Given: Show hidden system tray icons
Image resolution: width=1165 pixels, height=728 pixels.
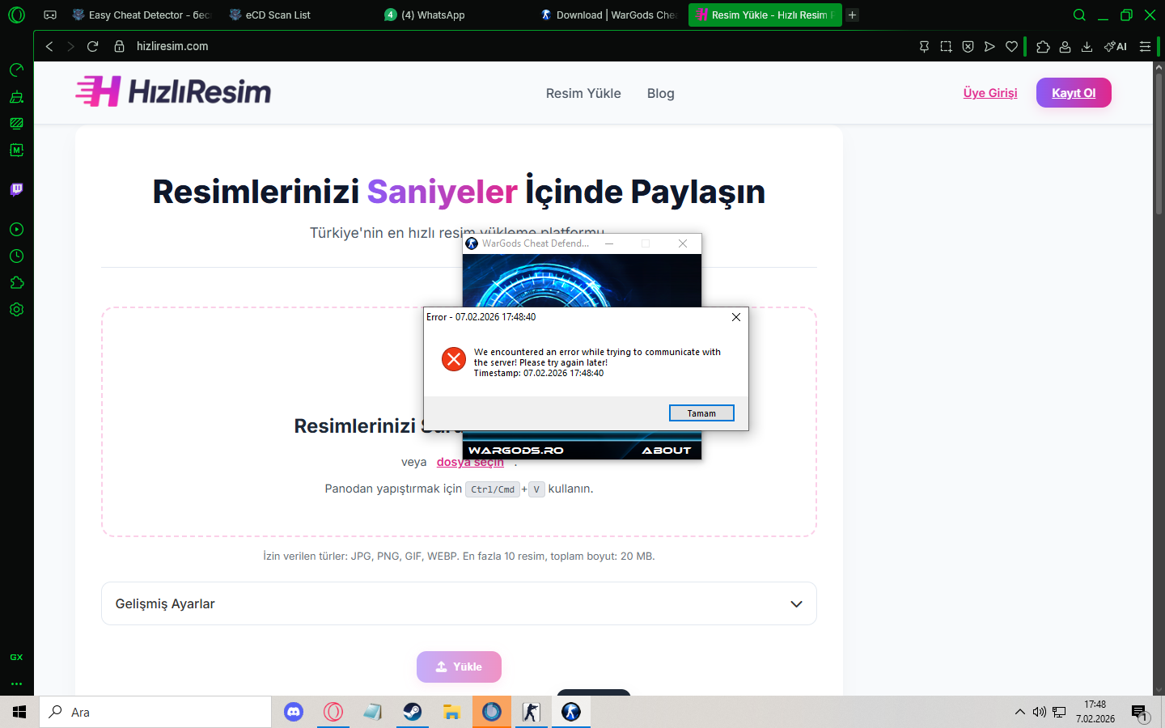Looking at the screenshot, I should coord(1019,712).
